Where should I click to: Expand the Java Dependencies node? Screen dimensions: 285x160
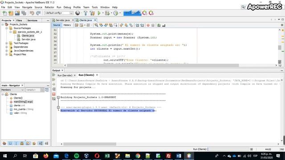pyautogui.click(x=7, y=51)
